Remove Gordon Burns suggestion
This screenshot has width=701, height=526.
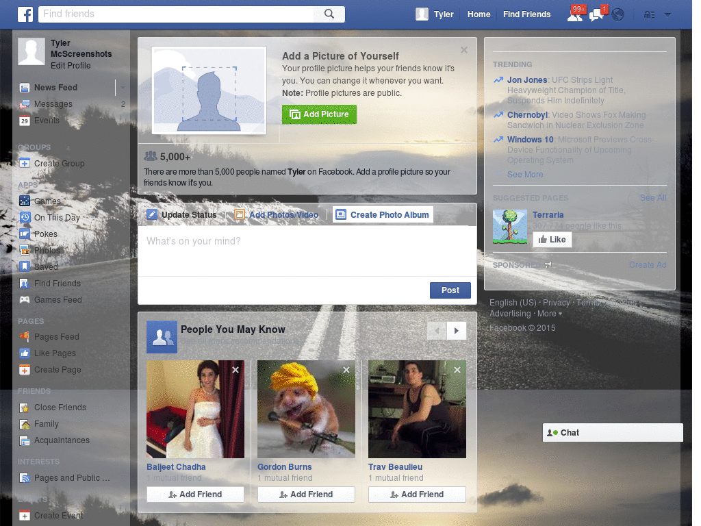click(346, 370)
